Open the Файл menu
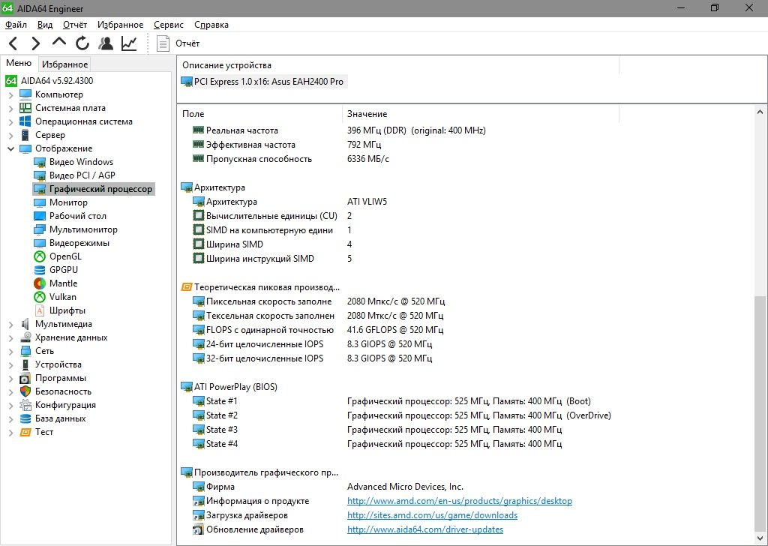This screenshot has height=546, width=768. [x=16, y=25]
